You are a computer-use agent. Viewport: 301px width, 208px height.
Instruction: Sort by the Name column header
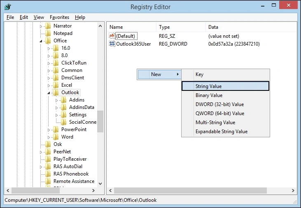click(x=131, y=27)
